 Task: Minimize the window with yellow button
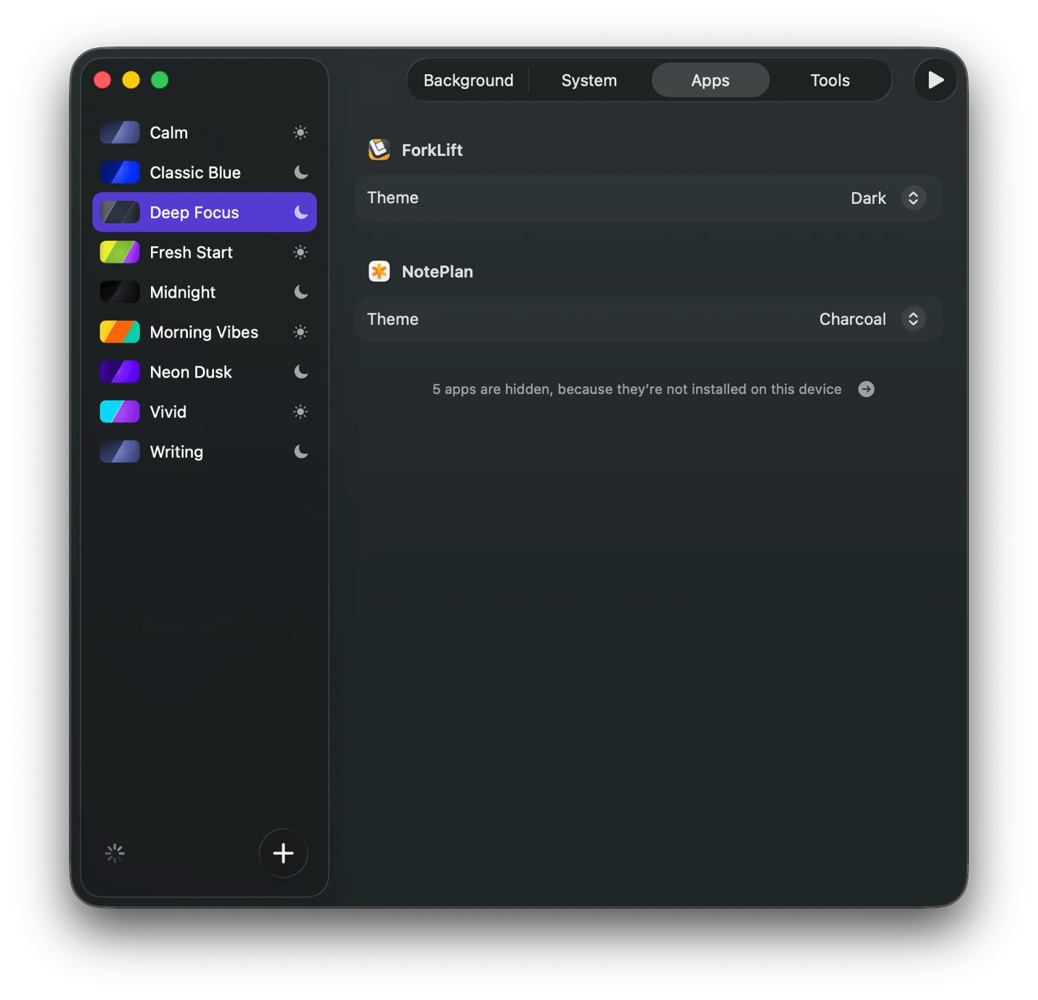(x=131, y=80)
